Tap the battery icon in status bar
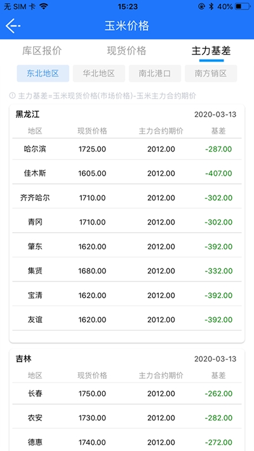This screenshot has width=254, height=451. pyautogui.click(x=243, y=6)
